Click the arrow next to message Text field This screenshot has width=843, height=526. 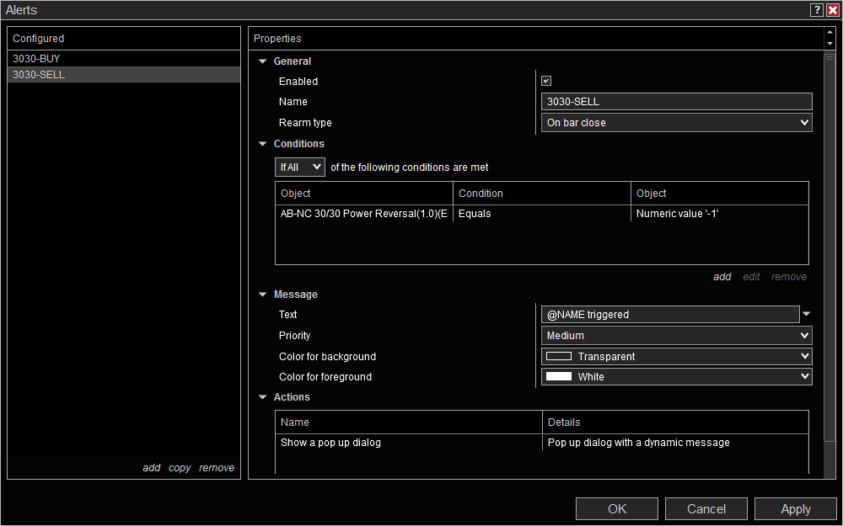[806, 315]
